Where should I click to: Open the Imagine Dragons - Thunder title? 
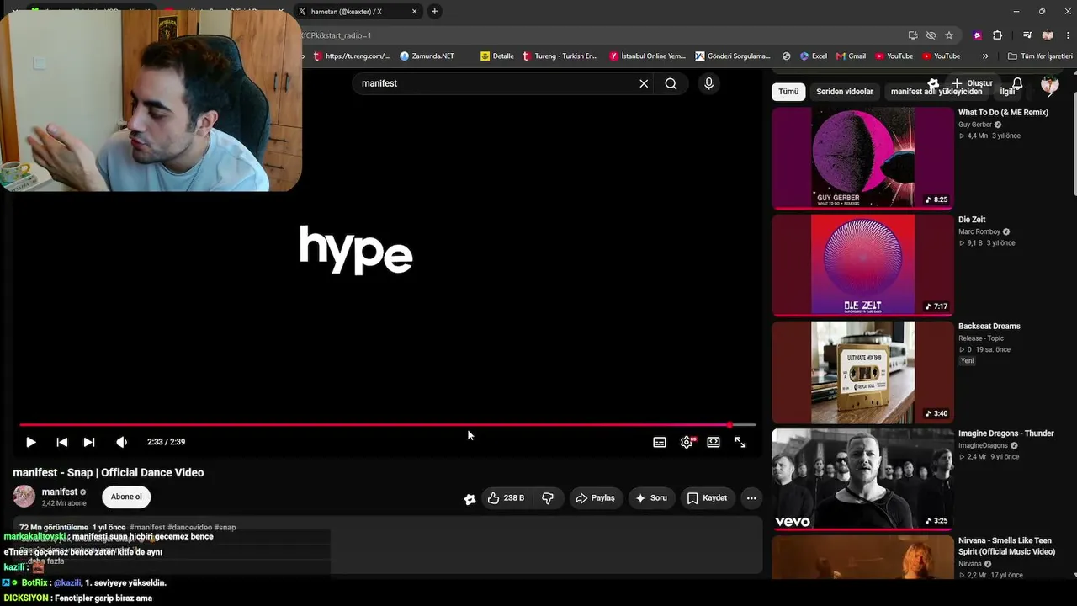pos(1006,433)
